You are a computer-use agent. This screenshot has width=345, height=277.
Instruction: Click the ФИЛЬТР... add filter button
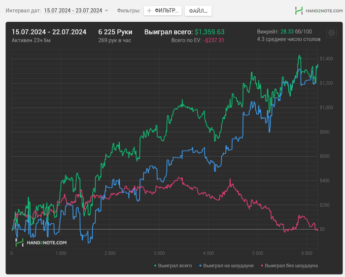pos(163,10)
